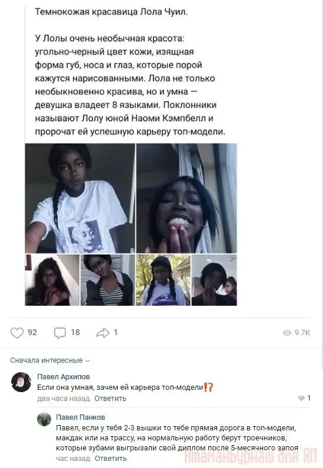Reply to Павел Панков's comment
Viewport: 323px width, 468px height.
111,458
